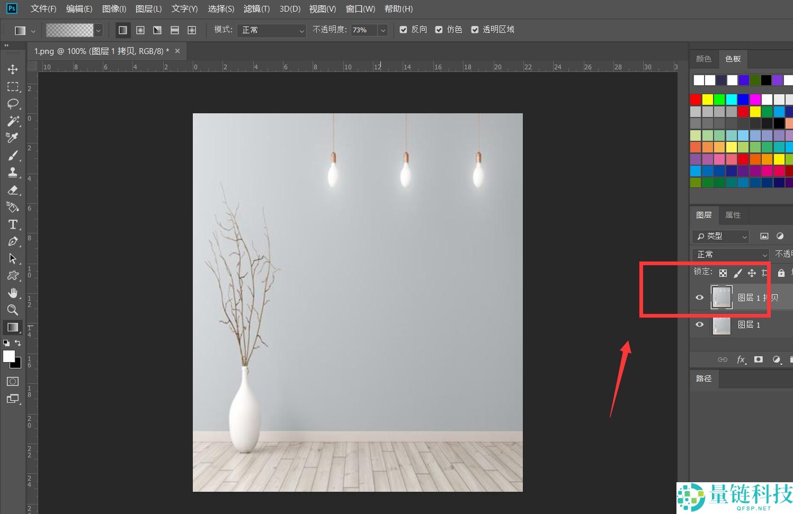
Task: Open the 模式 blend mode dropdown
Action: 271,30
